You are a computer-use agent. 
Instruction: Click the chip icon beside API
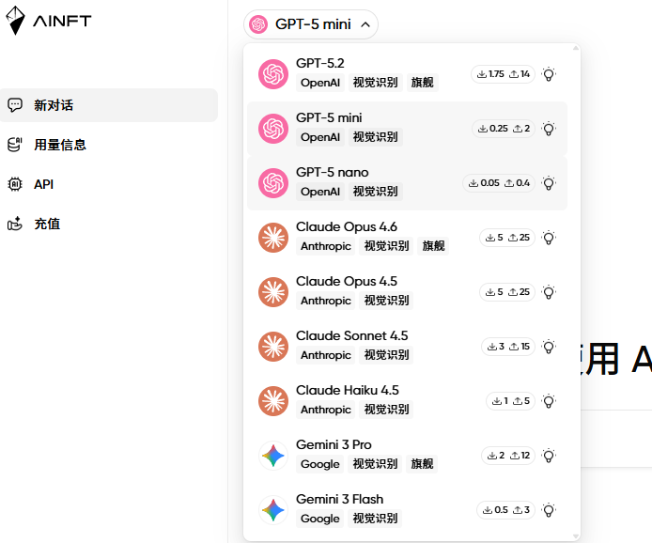15,184
